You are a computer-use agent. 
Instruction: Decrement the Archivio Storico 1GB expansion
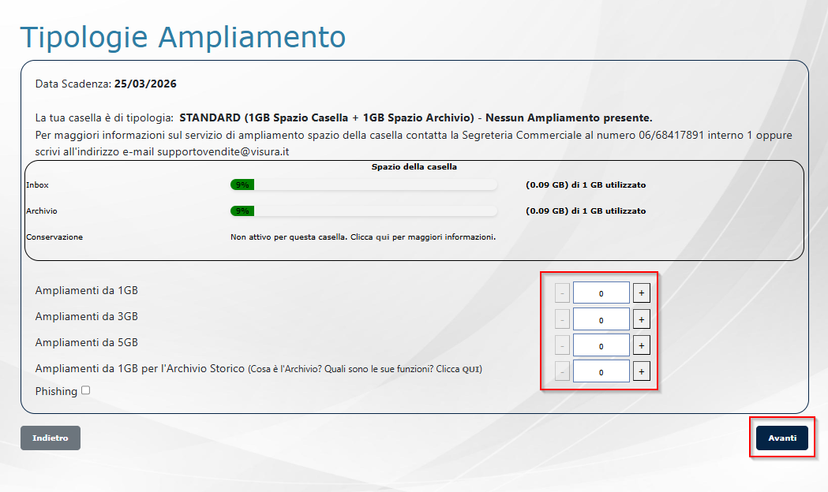(562, 371)
